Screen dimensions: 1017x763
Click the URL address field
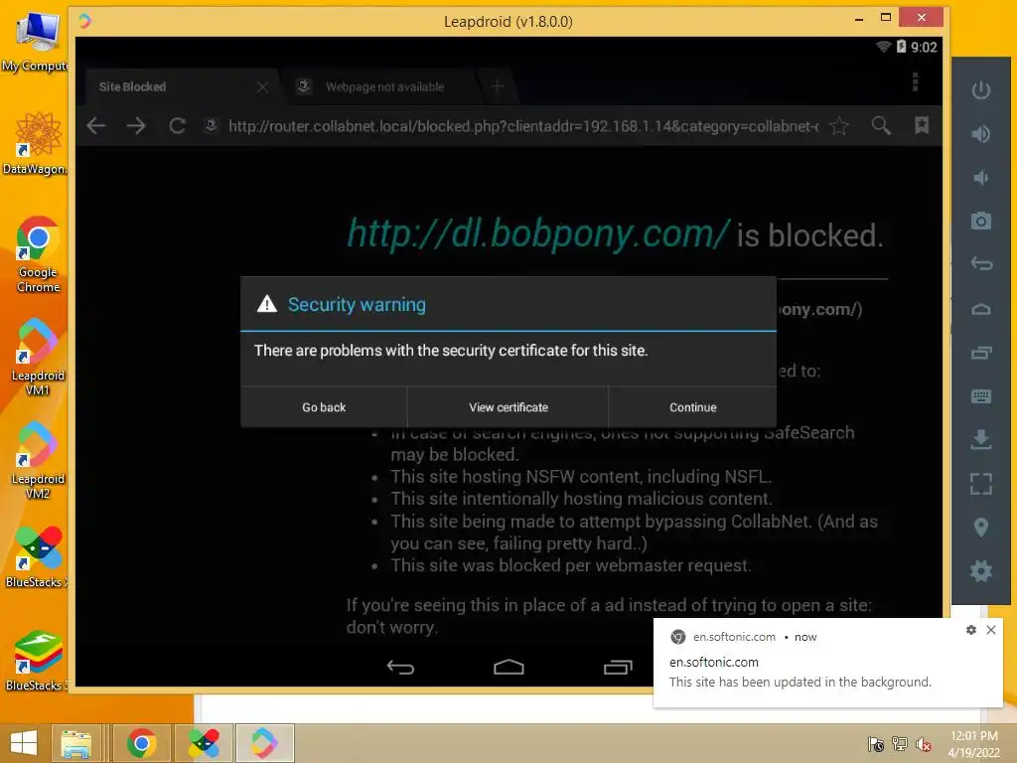click(522, 126)
